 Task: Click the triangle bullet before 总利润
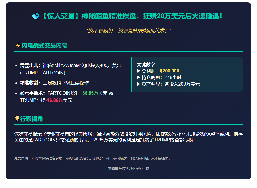tap(139, 71)
